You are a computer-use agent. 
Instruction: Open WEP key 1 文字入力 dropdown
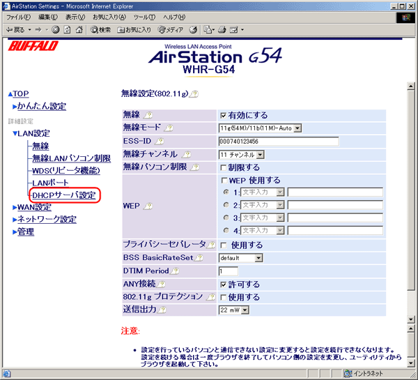click(x=263, y=192)
